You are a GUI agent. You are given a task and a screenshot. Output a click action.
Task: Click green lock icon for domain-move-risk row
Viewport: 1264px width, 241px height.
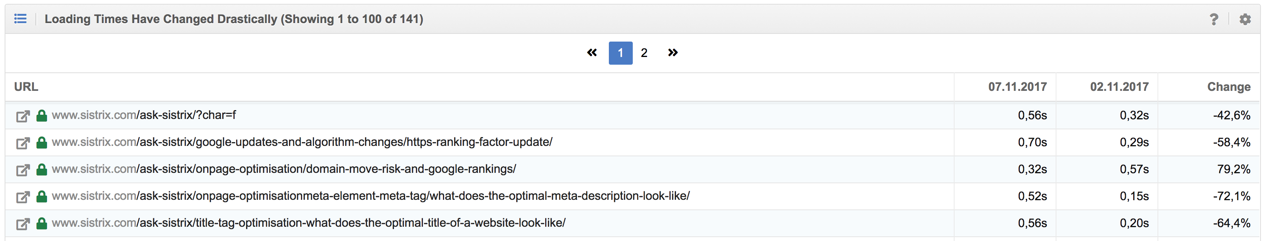(42, 169)
